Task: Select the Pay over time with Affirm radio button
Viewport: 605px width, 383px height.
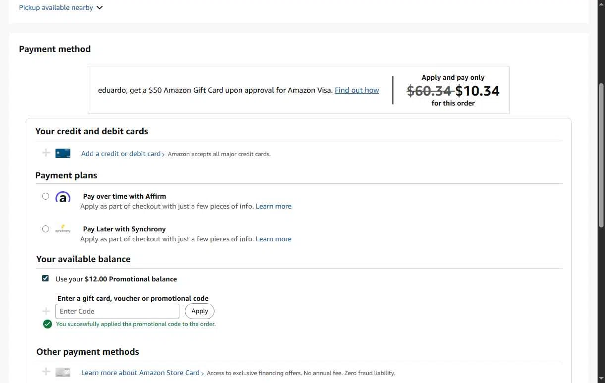Action: [46, 196]
